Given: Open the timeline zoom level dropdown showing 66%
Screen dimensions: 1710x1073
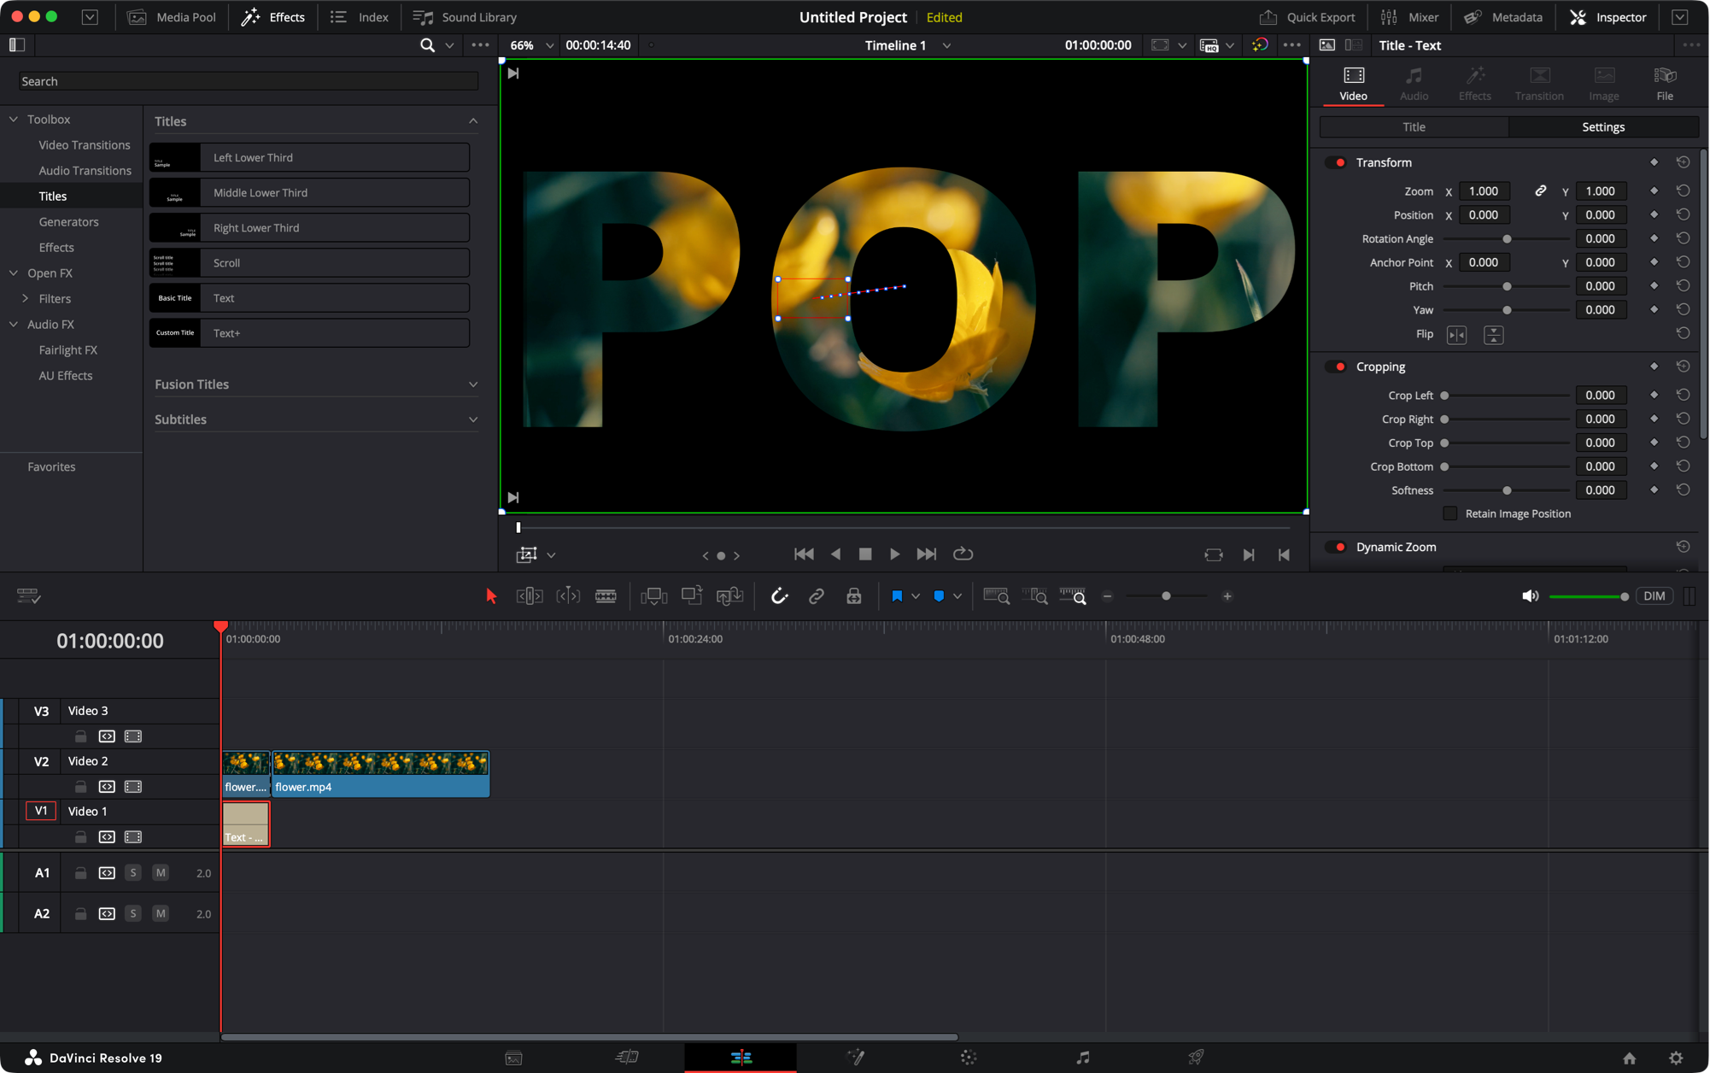Looking at the screenshot, I should (x=549, y=45).
